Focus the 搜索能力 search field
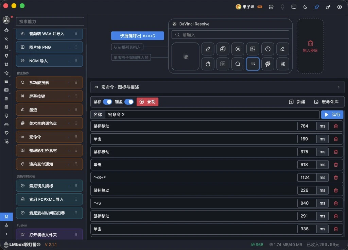This screenshot has width=348, height=250. [x=50, y=21]
